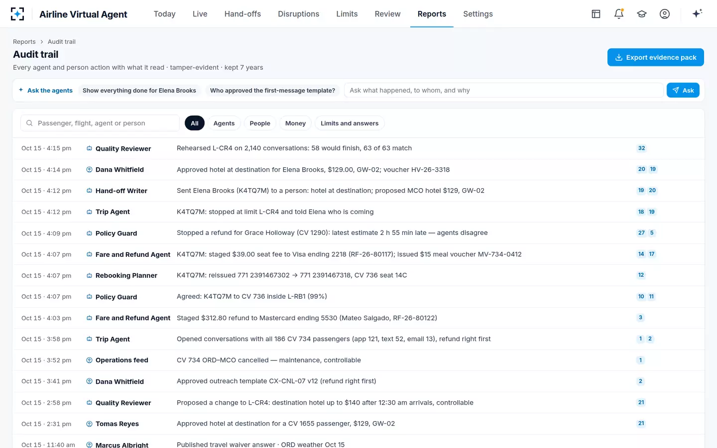Click person icon beside Tomas Reyes
Viewport: 717px width, 448px height.
coord(90,424)
